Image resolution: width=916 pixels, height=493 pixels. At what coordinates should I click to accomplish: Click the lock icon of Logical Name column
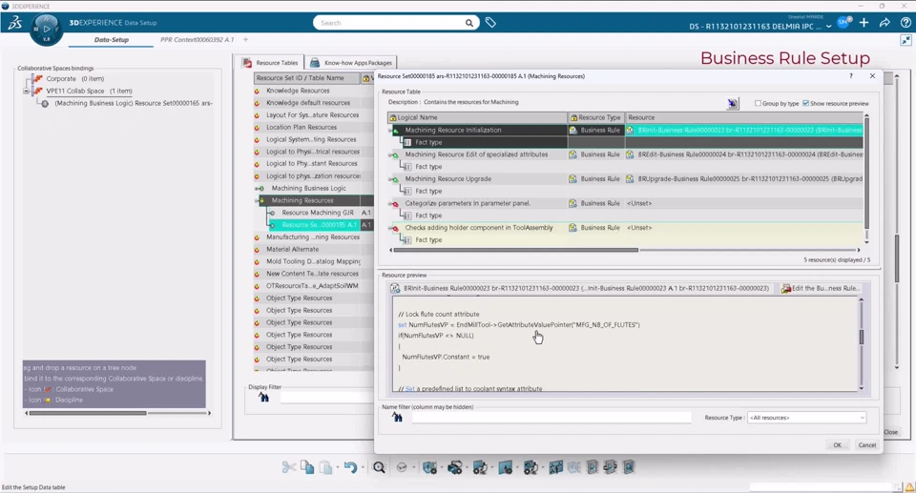[393, 117]
